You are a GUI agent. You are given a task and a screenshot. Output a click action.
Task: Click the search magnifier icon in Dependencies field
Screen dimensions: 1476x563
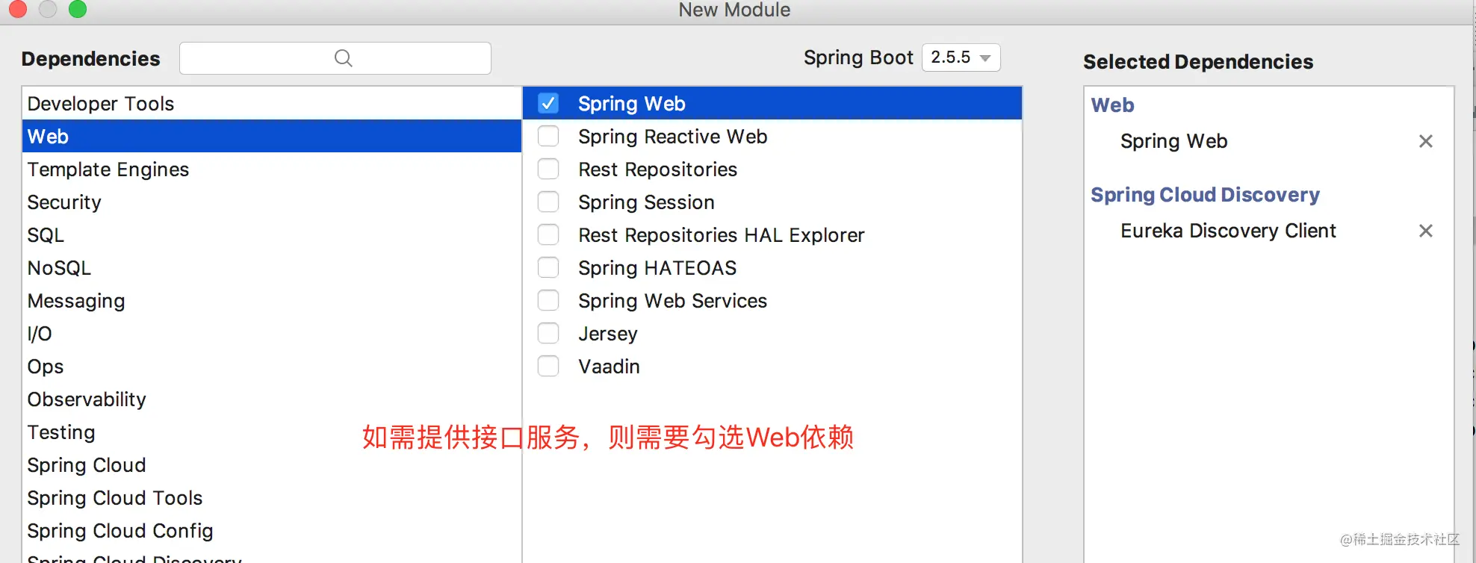click(x=343, y=58)
